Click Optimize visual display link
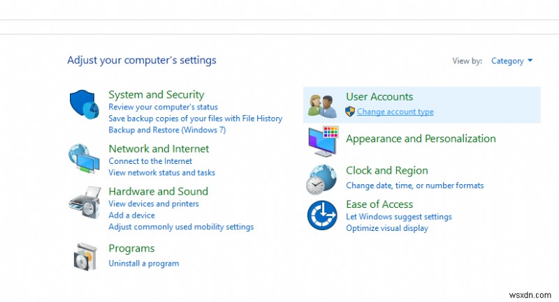Screen dimensions: 559x302 pyautogui.click(x=387, y=228)
